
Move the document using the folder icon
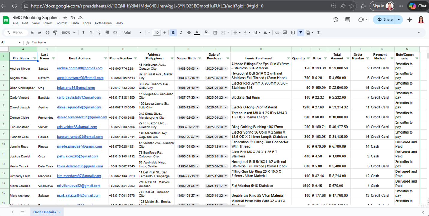click(x=73, y=18)
